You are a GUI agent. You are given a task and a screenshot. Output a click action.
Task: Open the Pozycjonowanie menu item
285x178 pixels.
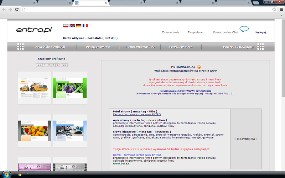[x=98, y=47]
